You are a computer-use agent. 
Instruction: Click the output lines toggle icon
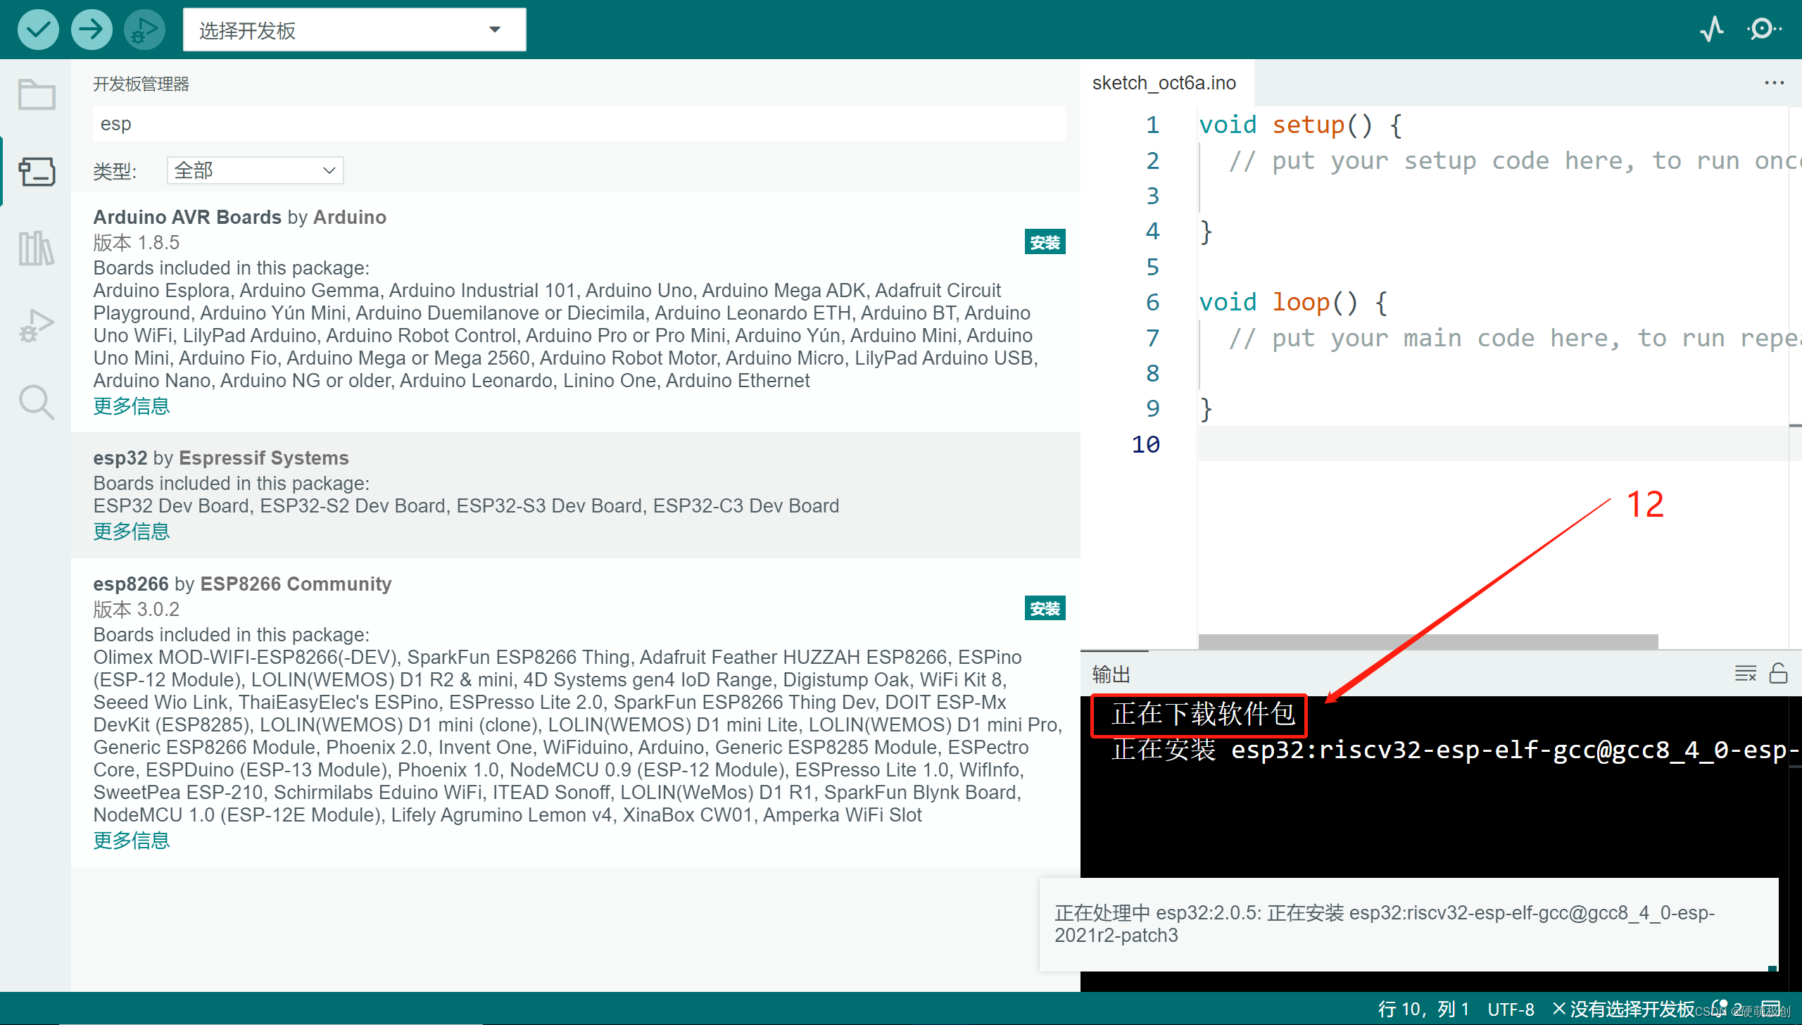pos(1745,674)
